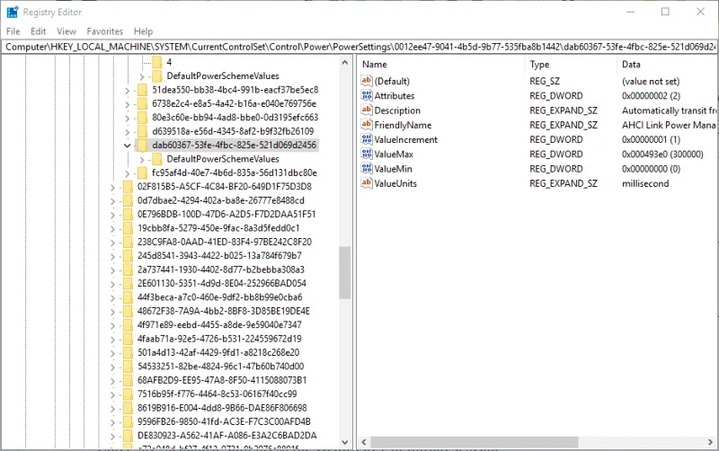
Task: Expand the fc95af4d-40e7-4b6d key
Action: pyautogui.click(x=127, y=173)
